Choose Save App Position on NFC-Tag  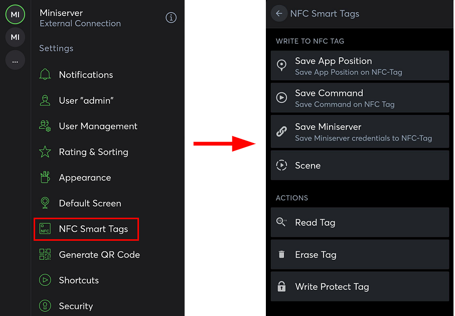pyautogui.click(x=360, y=66)
